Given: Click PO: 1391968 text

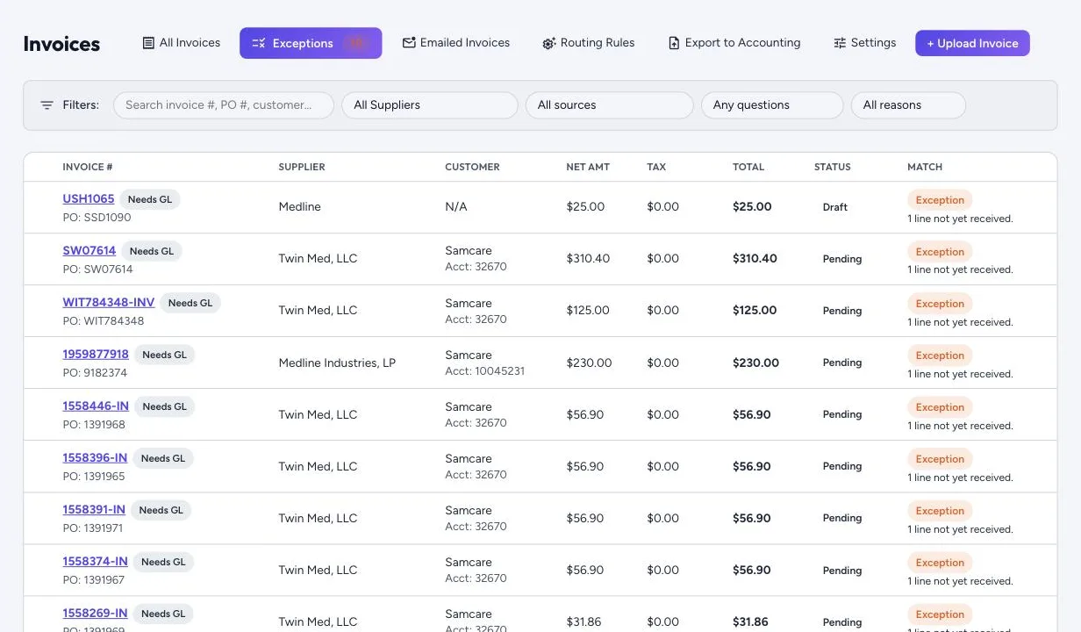Looking at the screenshot, I should [x=94, y=425].
